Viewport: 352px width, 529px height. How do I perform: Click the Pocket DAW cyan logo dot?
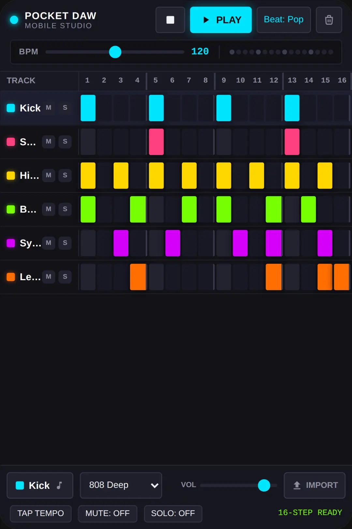[x=14, y=20]
